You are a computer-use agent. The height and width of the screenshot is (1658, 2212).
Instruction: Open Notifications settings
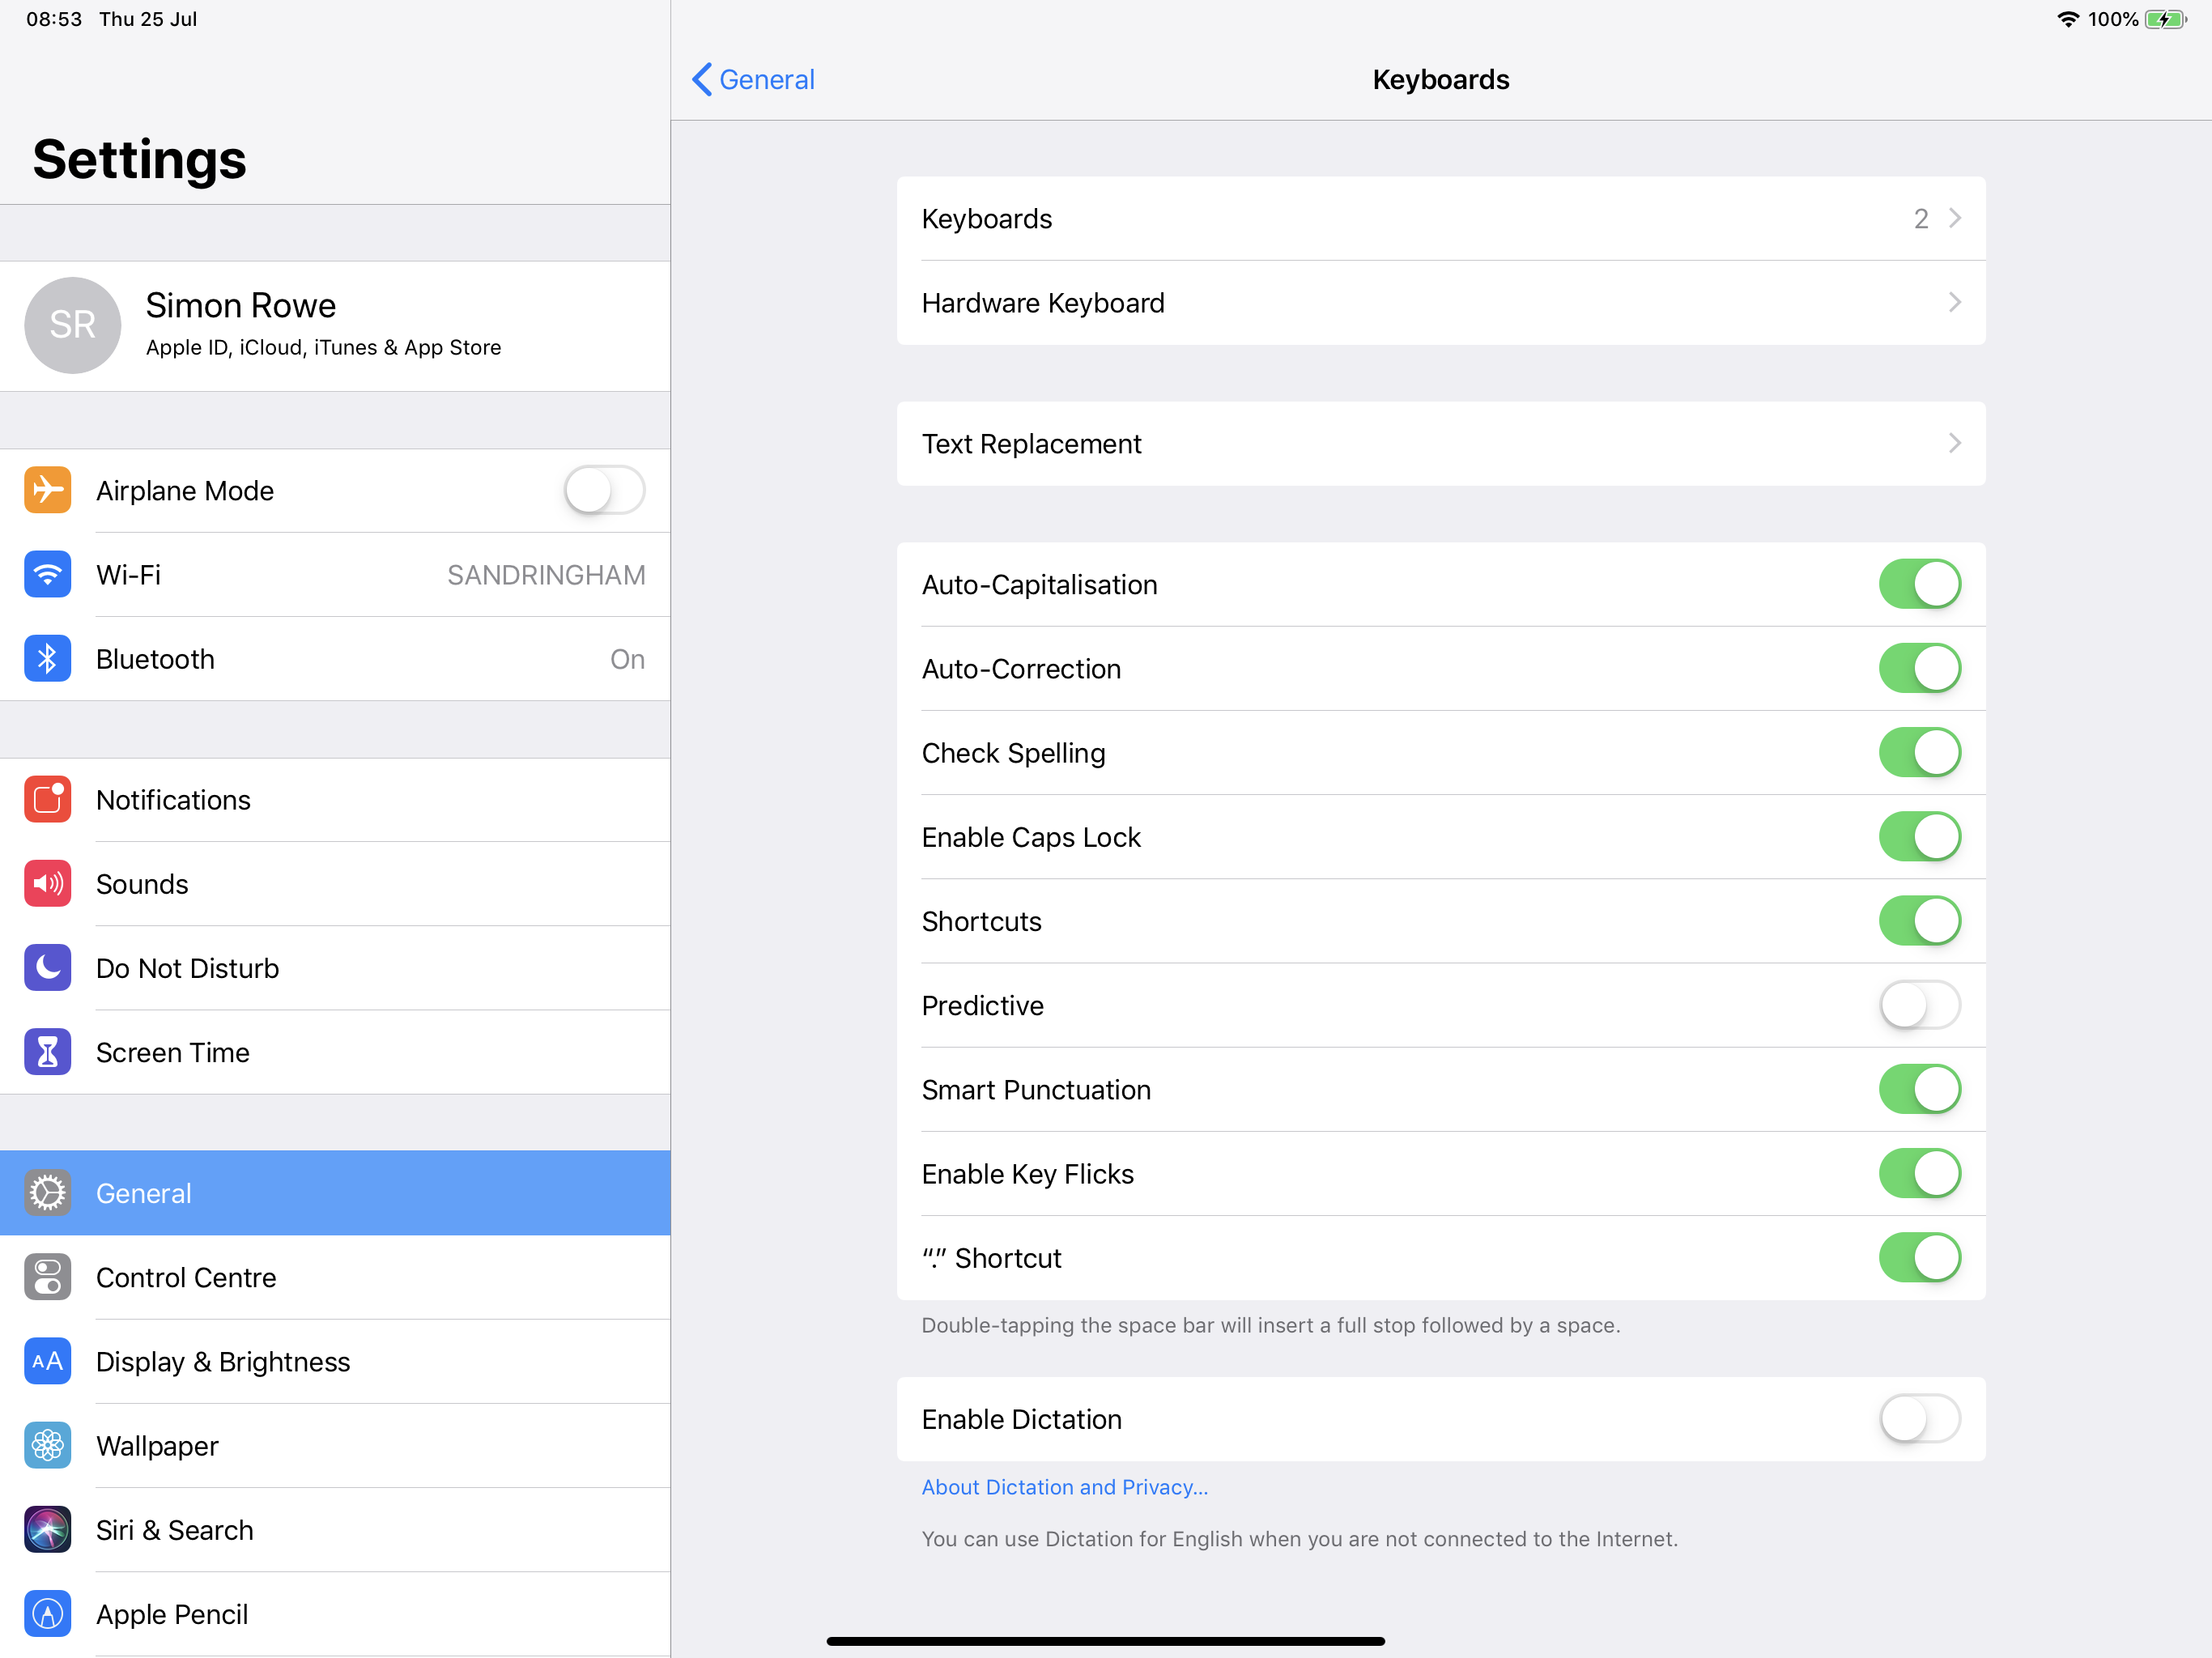335,799
